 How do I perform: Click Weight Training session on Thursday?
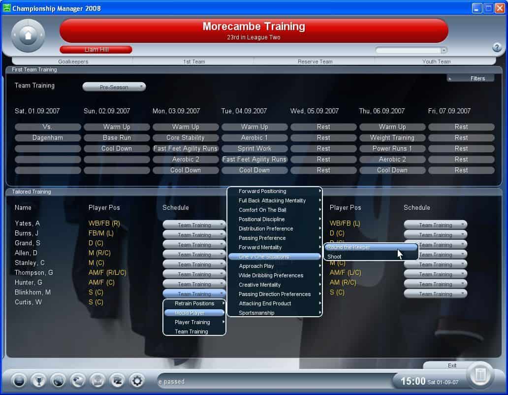pos(392,138)
